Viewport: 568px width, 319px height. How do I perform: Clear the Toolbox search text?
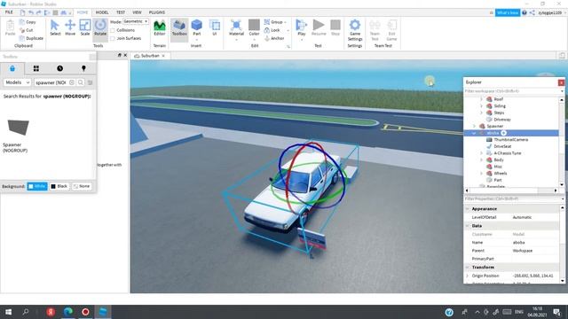pos(72,82)
